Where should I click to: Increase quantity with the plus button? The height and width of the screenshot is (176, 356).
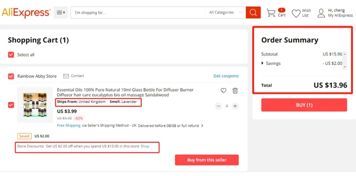[235, 106]
